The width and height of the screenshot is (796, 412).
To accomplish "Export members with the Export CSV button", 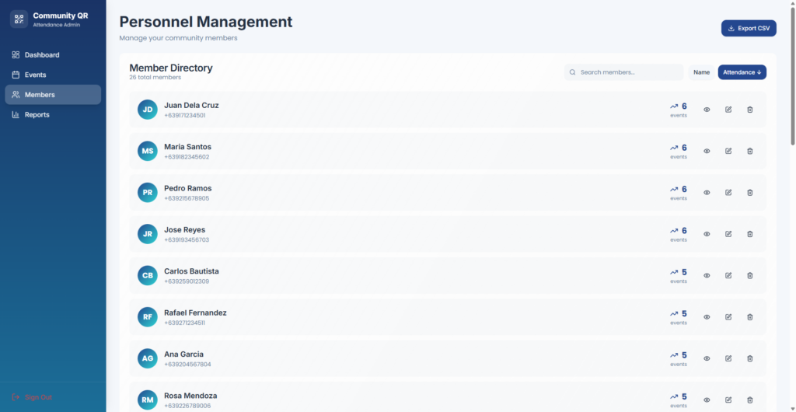I will (748, 28).
